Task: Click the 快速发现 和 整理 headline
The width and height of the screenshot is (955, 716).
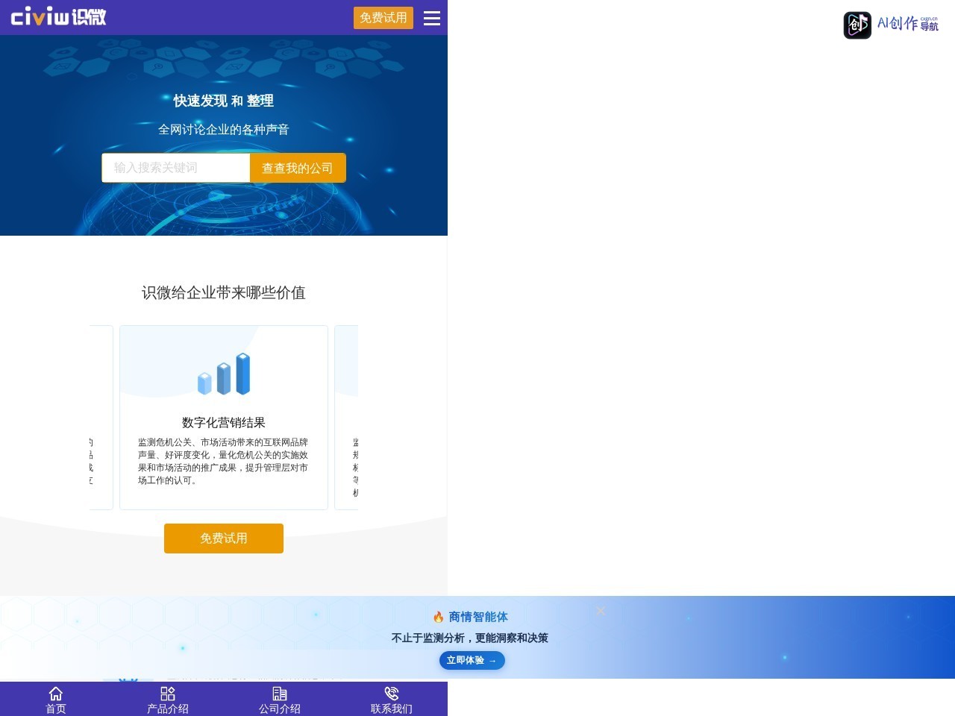Action: 224,101
